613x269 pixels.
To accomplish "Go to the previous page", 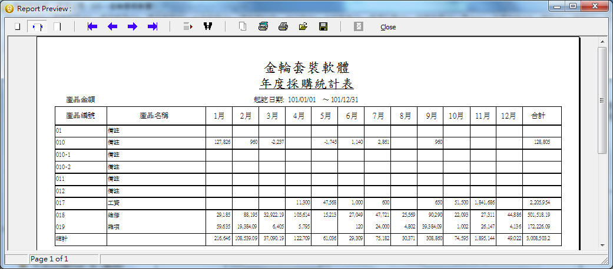I will pyautogui.click(x=112, y=26).
